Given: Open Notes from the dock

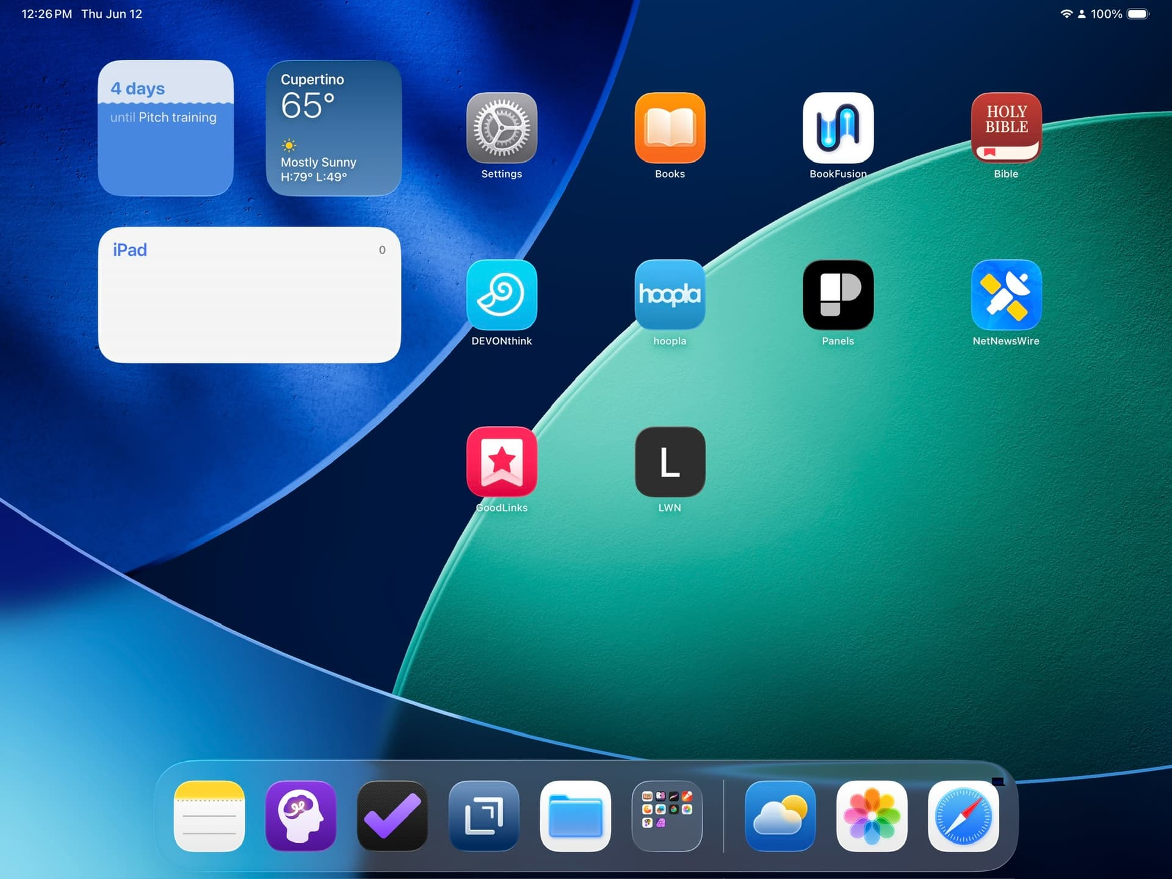Looking at the screenshot, I should coord(209,816).
